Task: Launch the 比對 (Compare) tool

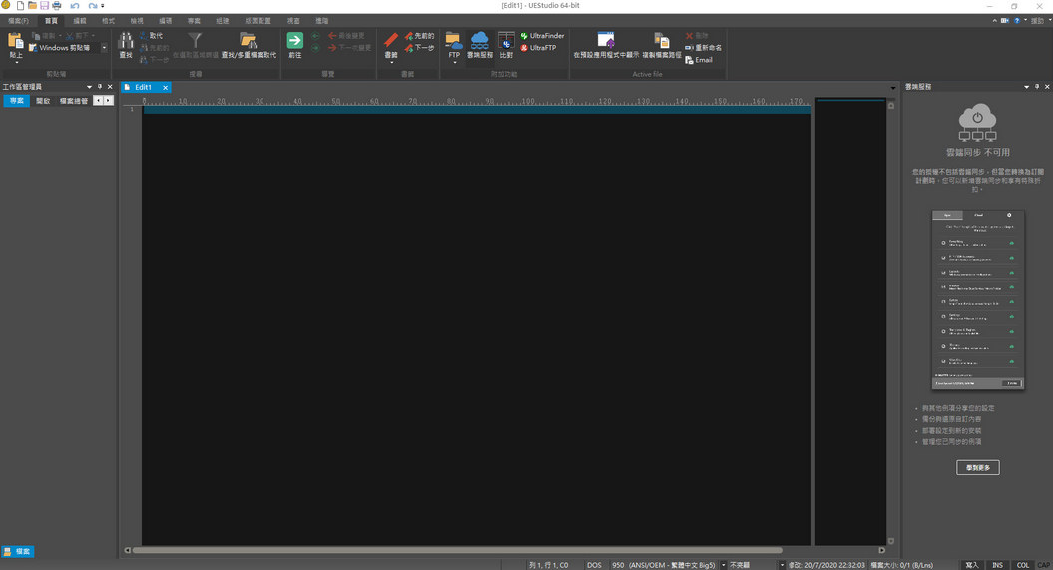Action: [x=506, y=44]
